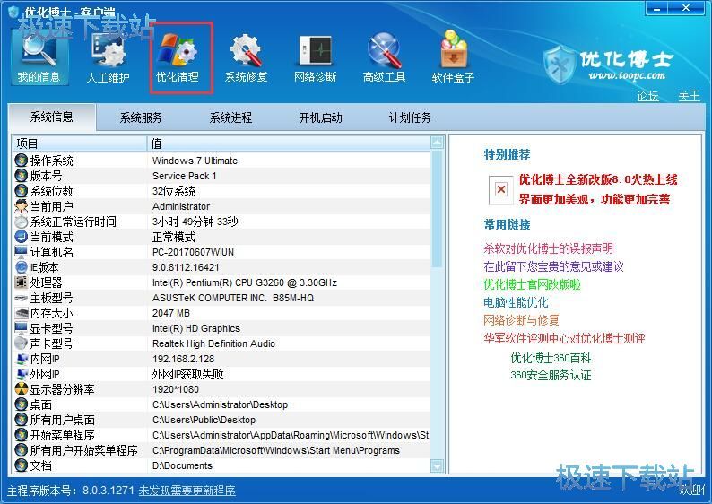Select the Intel(R) Pentium(R) CPU value

pos(245,282)
